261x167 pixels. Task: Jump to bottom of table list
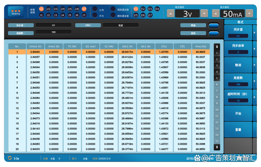coord(217,147)
